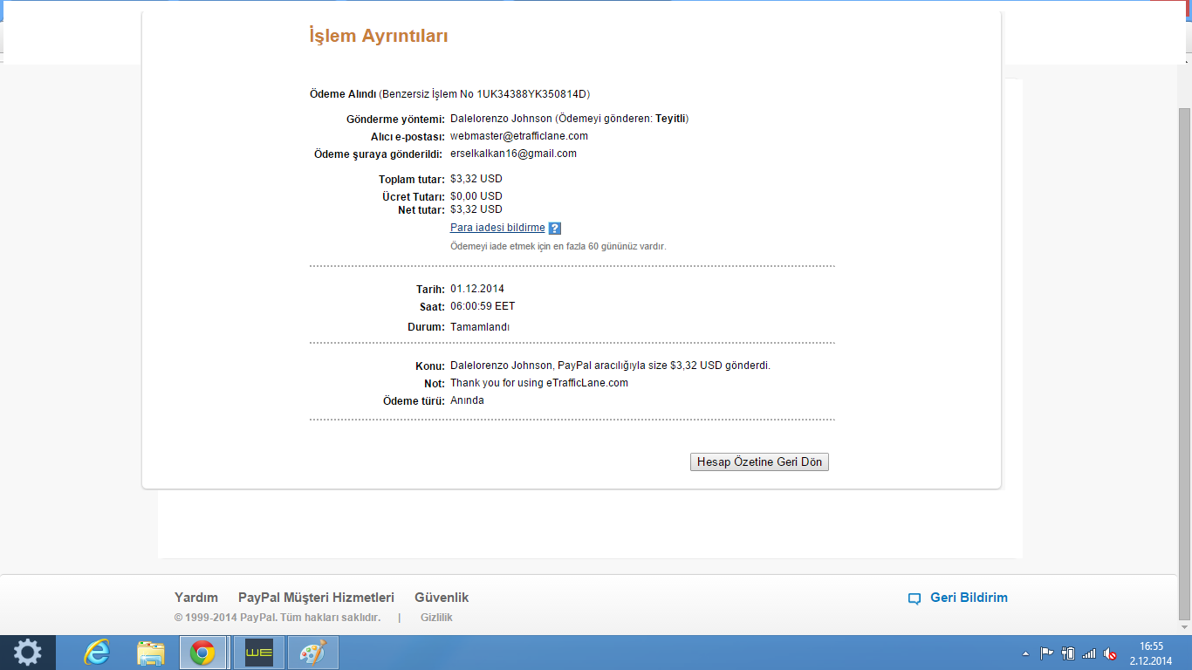Click the Action Center flag icon

point(1047,653)
